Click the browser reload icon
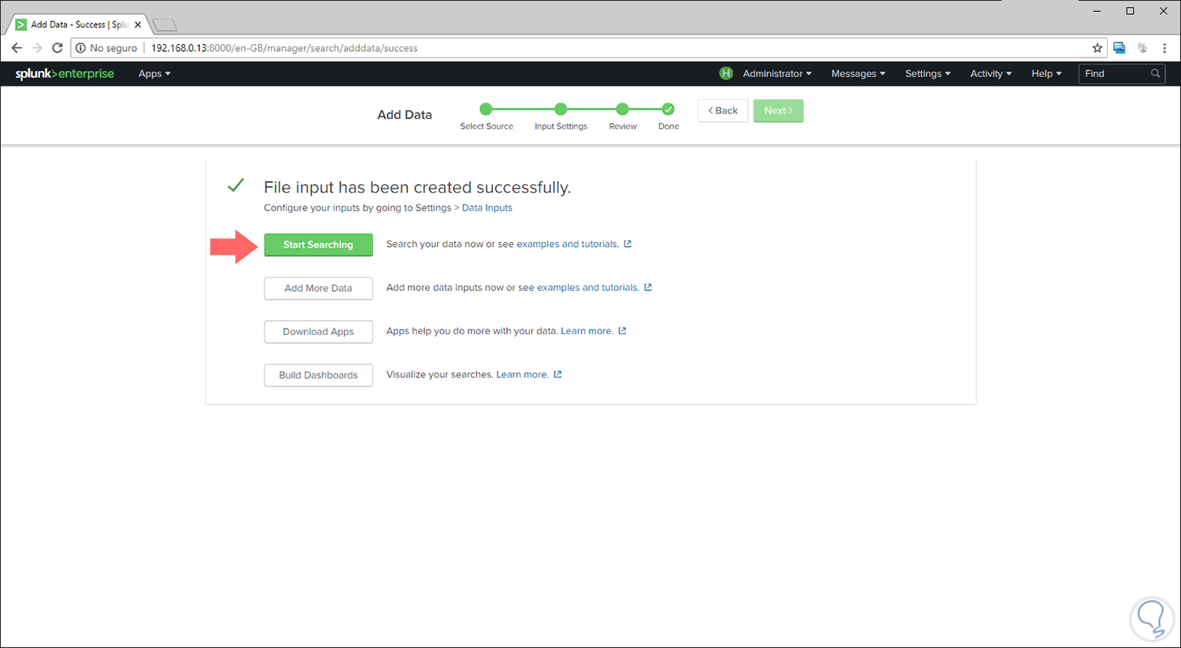 [56, 48]
